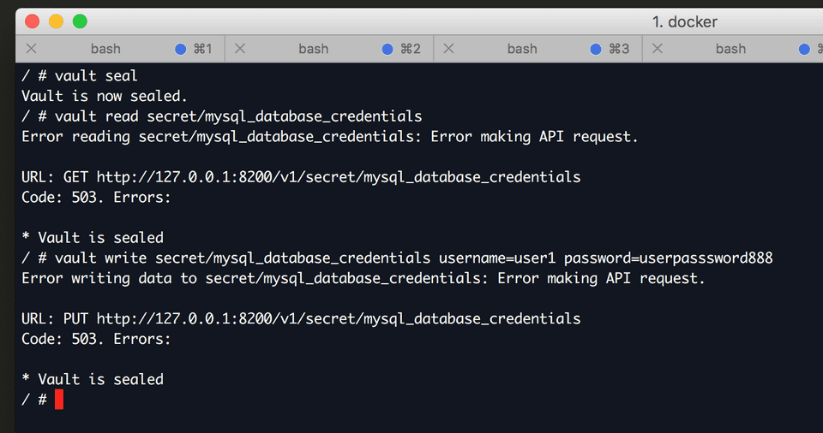Switch to the first bash tab
Viewport: 823px width, 433px height.
point(105,49)
